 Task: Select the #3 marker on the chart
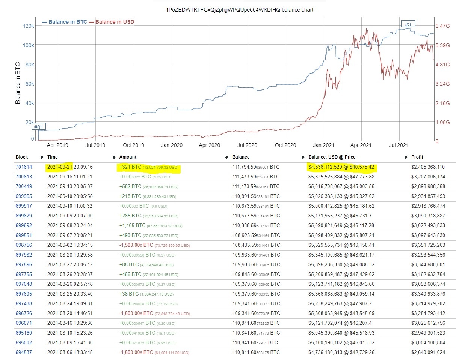coord(408,23)
